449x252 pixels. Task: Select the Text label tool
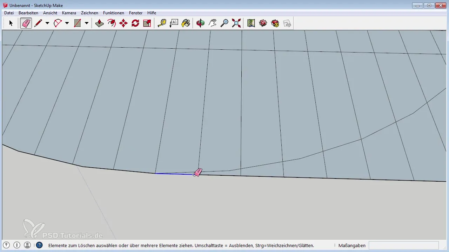click(x=174, y=23)
